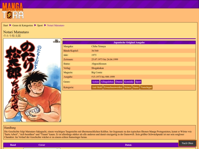This screenshot has height=149, width=199.
Task: Click the Cover column header
Action: pos(42,145)
